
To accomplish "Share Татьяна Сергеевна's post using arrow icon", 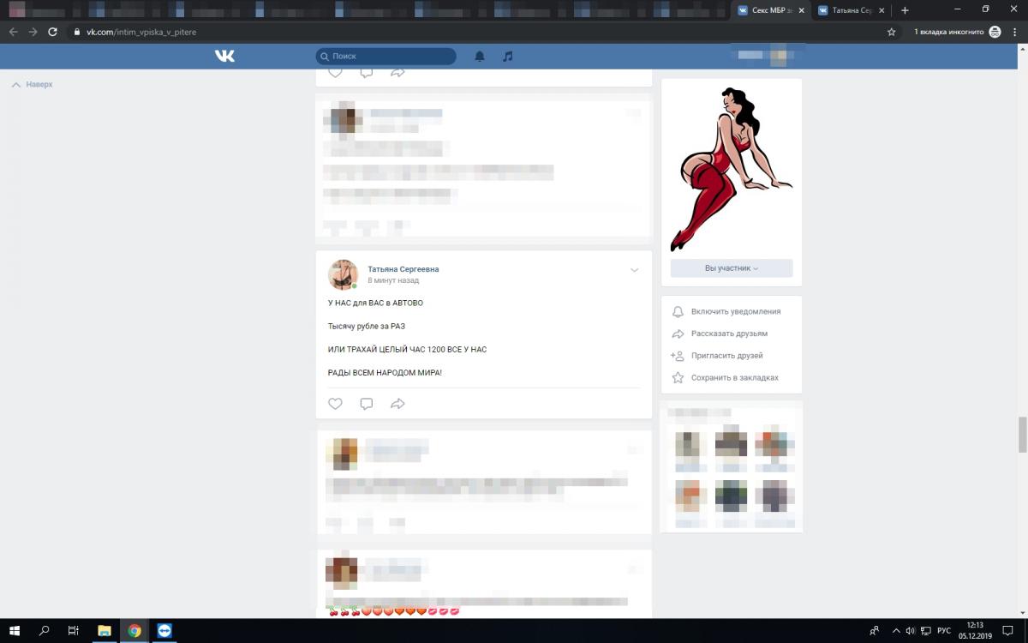I will (x=397, y=404).
